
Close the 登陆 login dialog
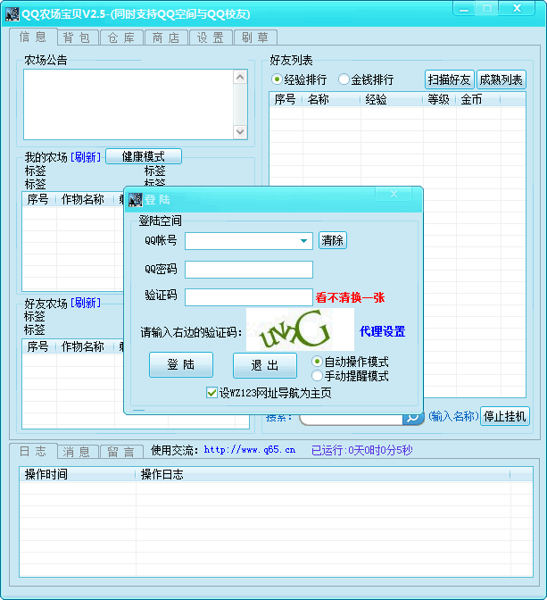[394, 194]
